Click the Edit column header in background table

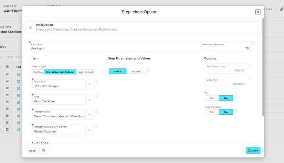pos(19,67)
